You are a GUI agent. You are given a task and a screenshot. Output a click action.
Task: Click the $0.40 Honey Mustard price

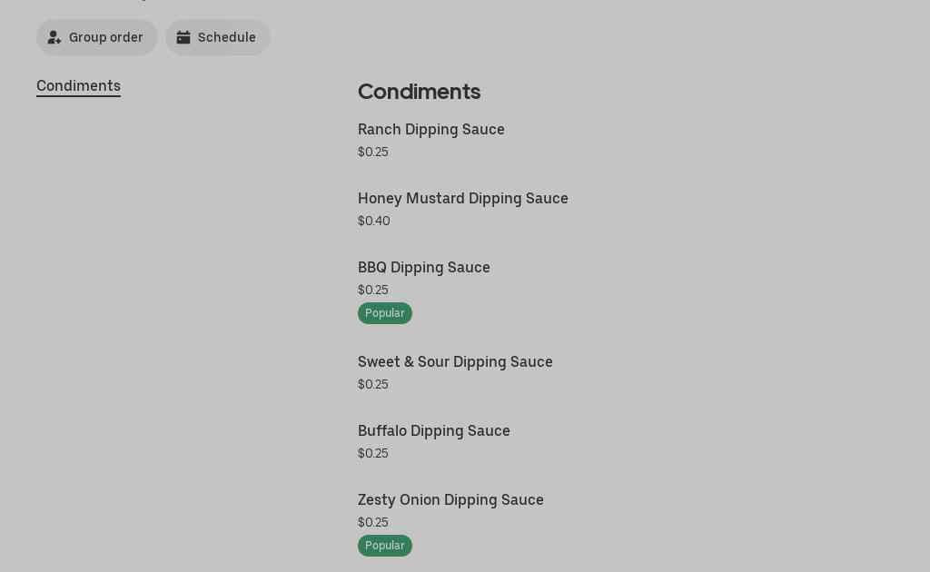click(x=374, y=222)
